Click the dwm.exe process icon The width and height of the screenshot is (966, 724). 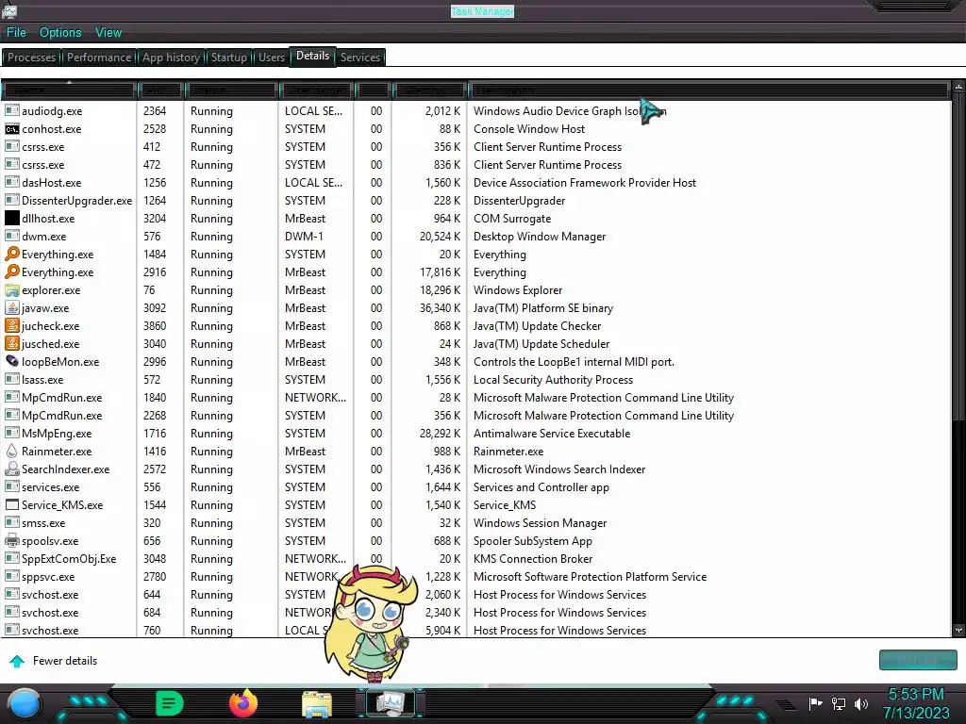[11, 236]
